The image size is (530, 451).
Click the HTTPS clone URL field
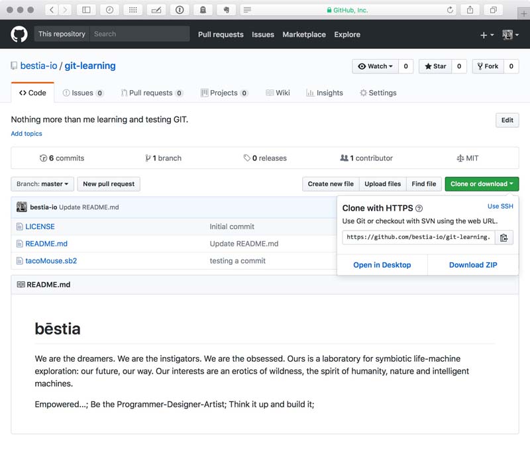pos(419,237)
